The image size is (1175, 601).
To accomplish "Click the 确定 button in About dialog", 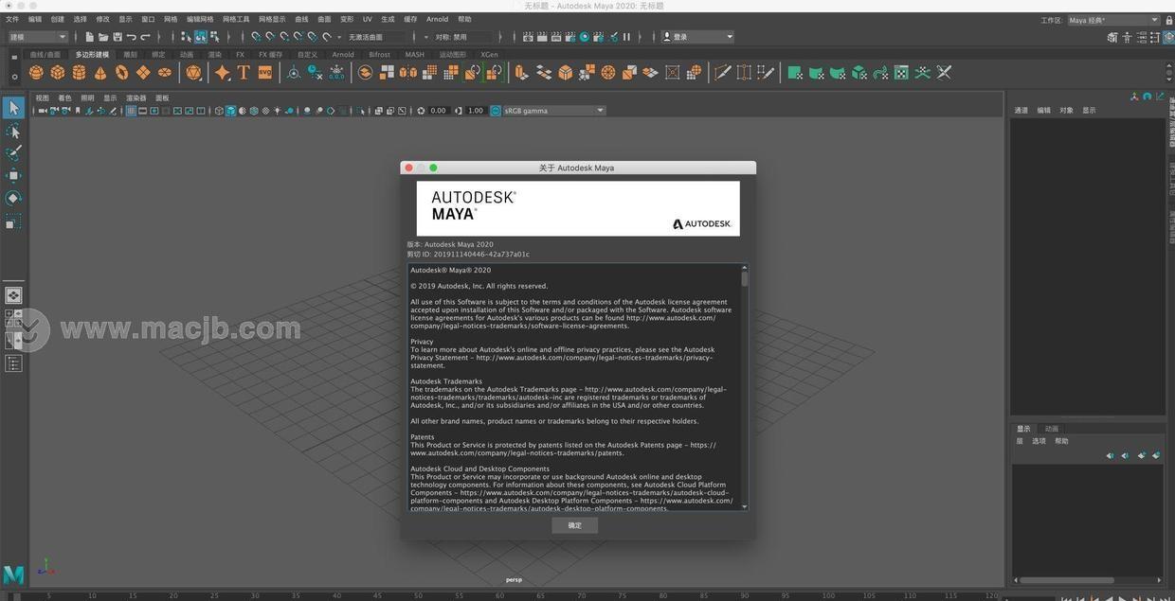I will click(574, 525).
